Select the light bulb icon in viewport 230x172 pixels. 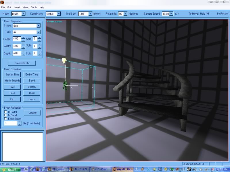click(64, 61)
